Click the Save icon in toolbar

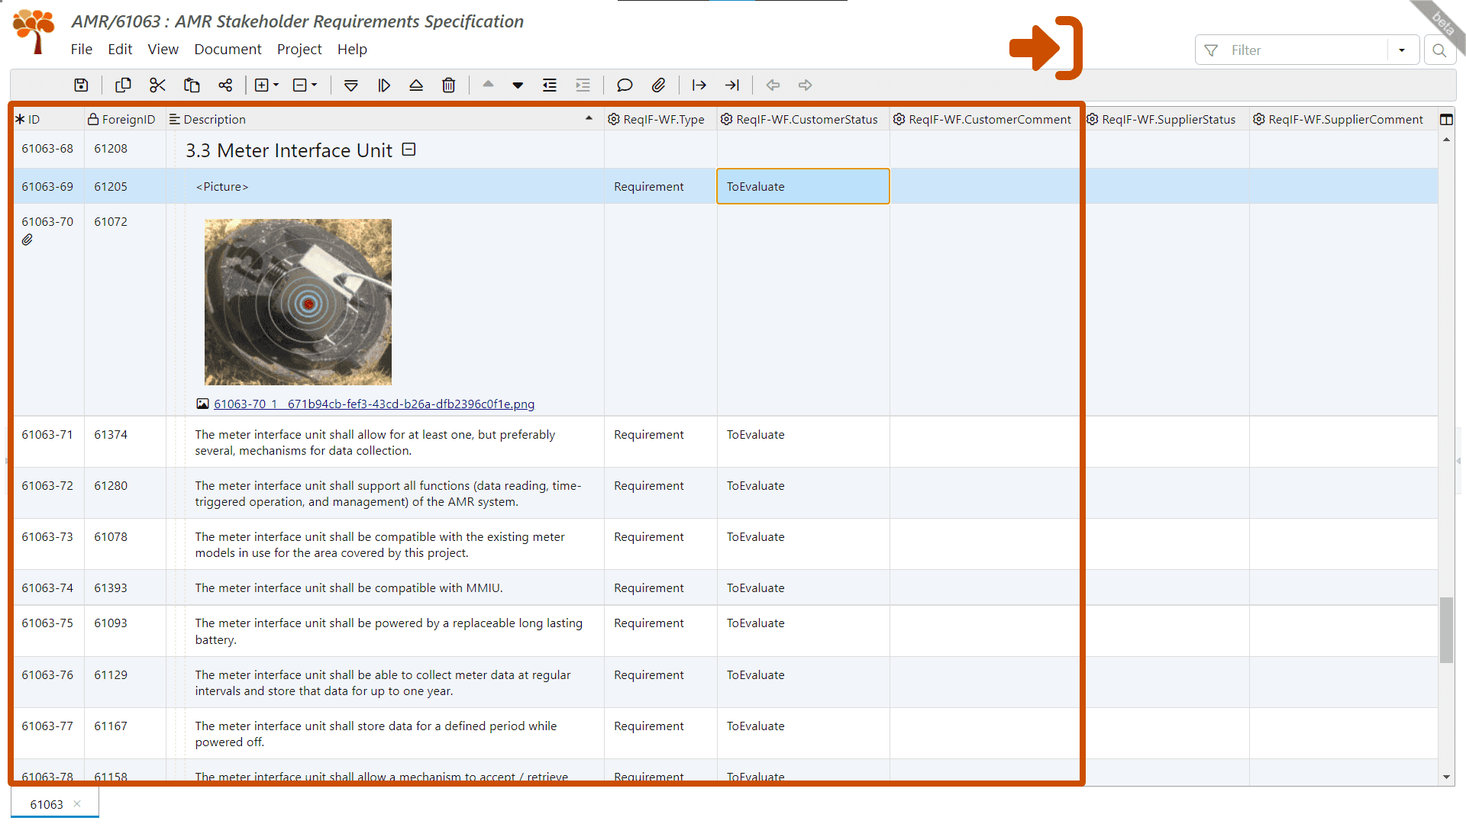click(x=81, y=85)
